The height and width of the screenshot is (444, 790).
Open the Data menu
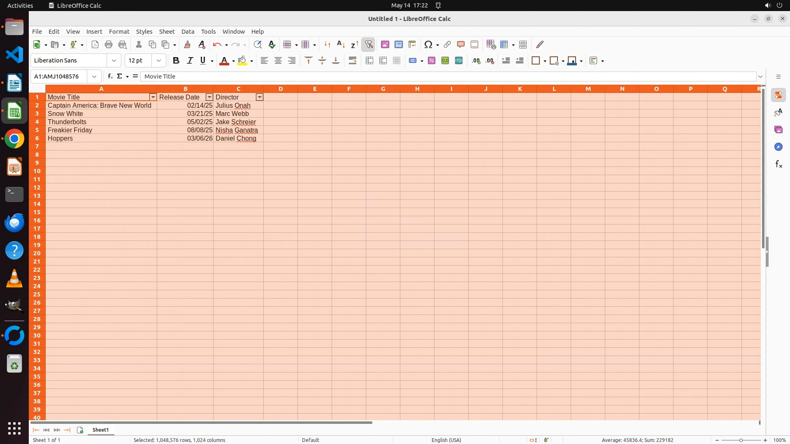188,31
